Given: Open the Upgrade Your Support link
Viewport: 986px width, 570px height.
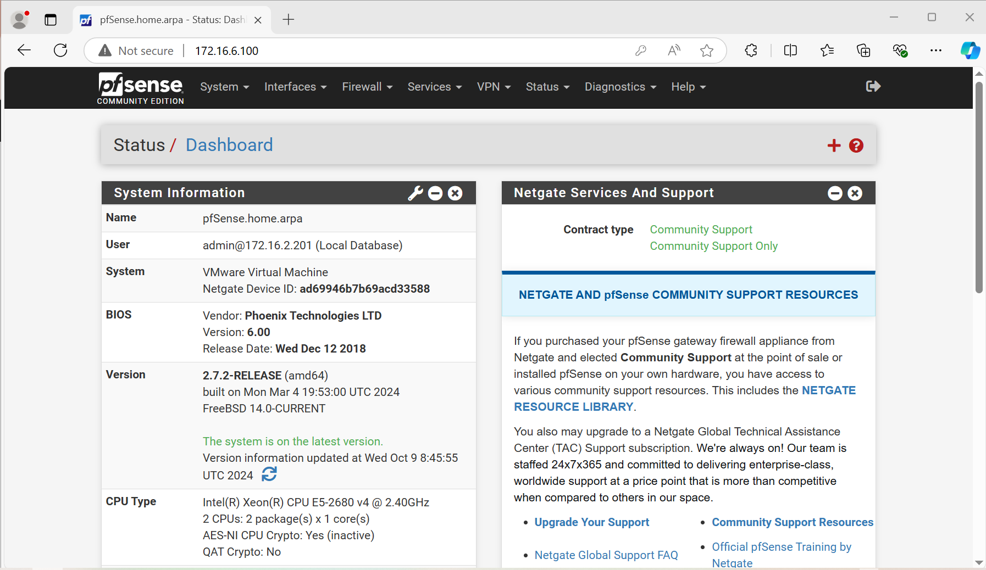Looking at the screenshot, I should (592, 522).
